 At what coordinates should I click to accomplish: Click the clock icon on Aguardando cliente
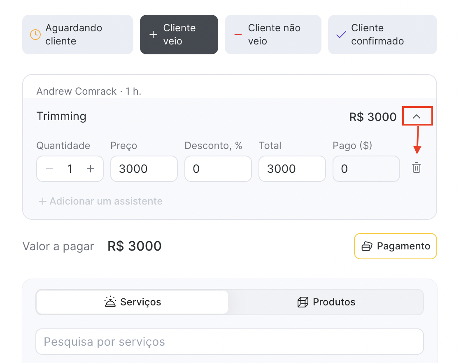[x=36, y=35]
